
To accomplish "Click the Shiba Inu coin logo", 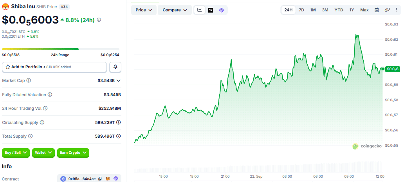I will click(x=5, y=7).
